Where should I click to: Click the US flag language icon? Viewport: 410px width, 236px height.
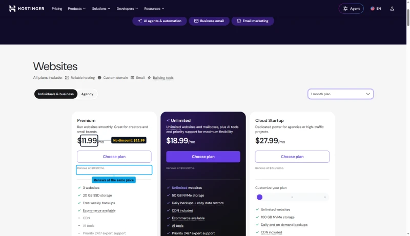tap(373, 9)
